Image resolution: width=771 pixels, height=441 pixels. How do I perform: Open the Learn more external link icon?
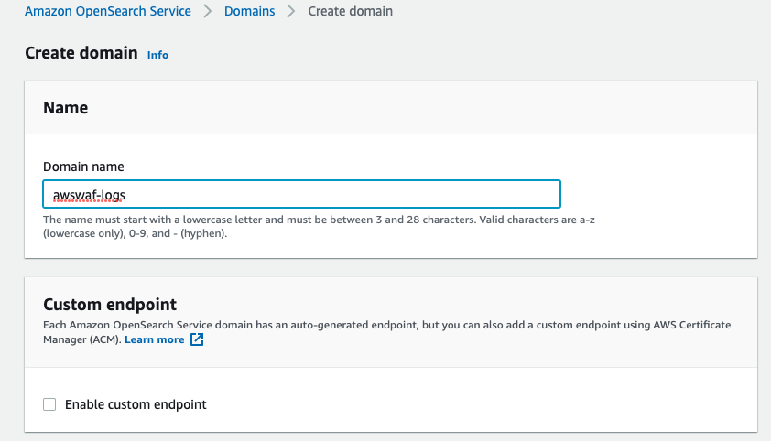(x=197, y=339)
